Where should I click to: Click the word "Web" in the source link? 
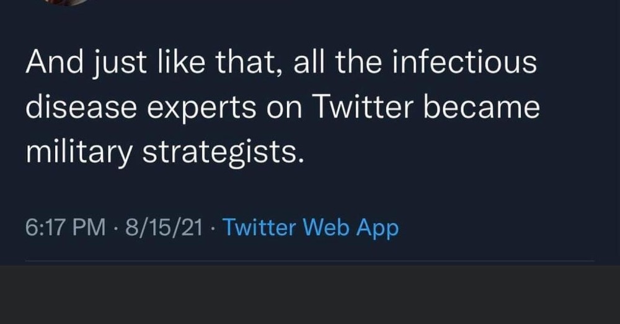pyautogui.click(x=326, y=227)
